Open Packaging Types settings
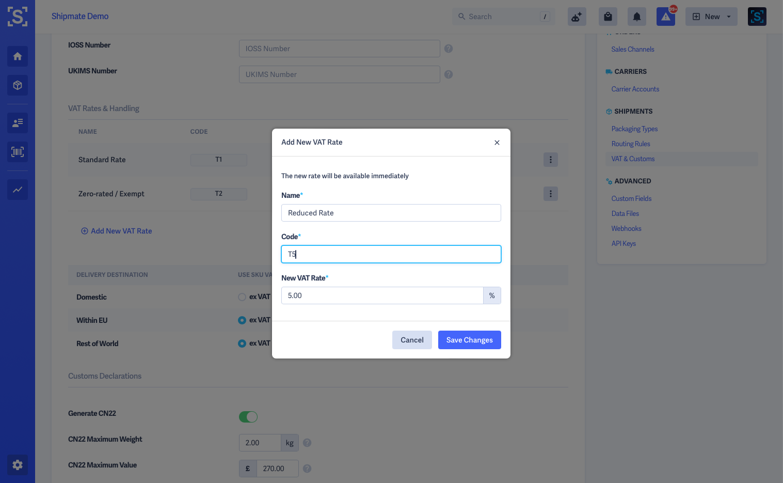This screenshot has height=483, width=783. (634, 129)
